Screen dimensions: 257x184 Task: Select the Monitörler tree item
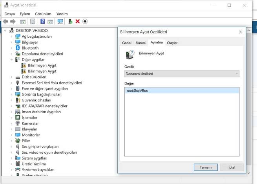coord(31,135)
